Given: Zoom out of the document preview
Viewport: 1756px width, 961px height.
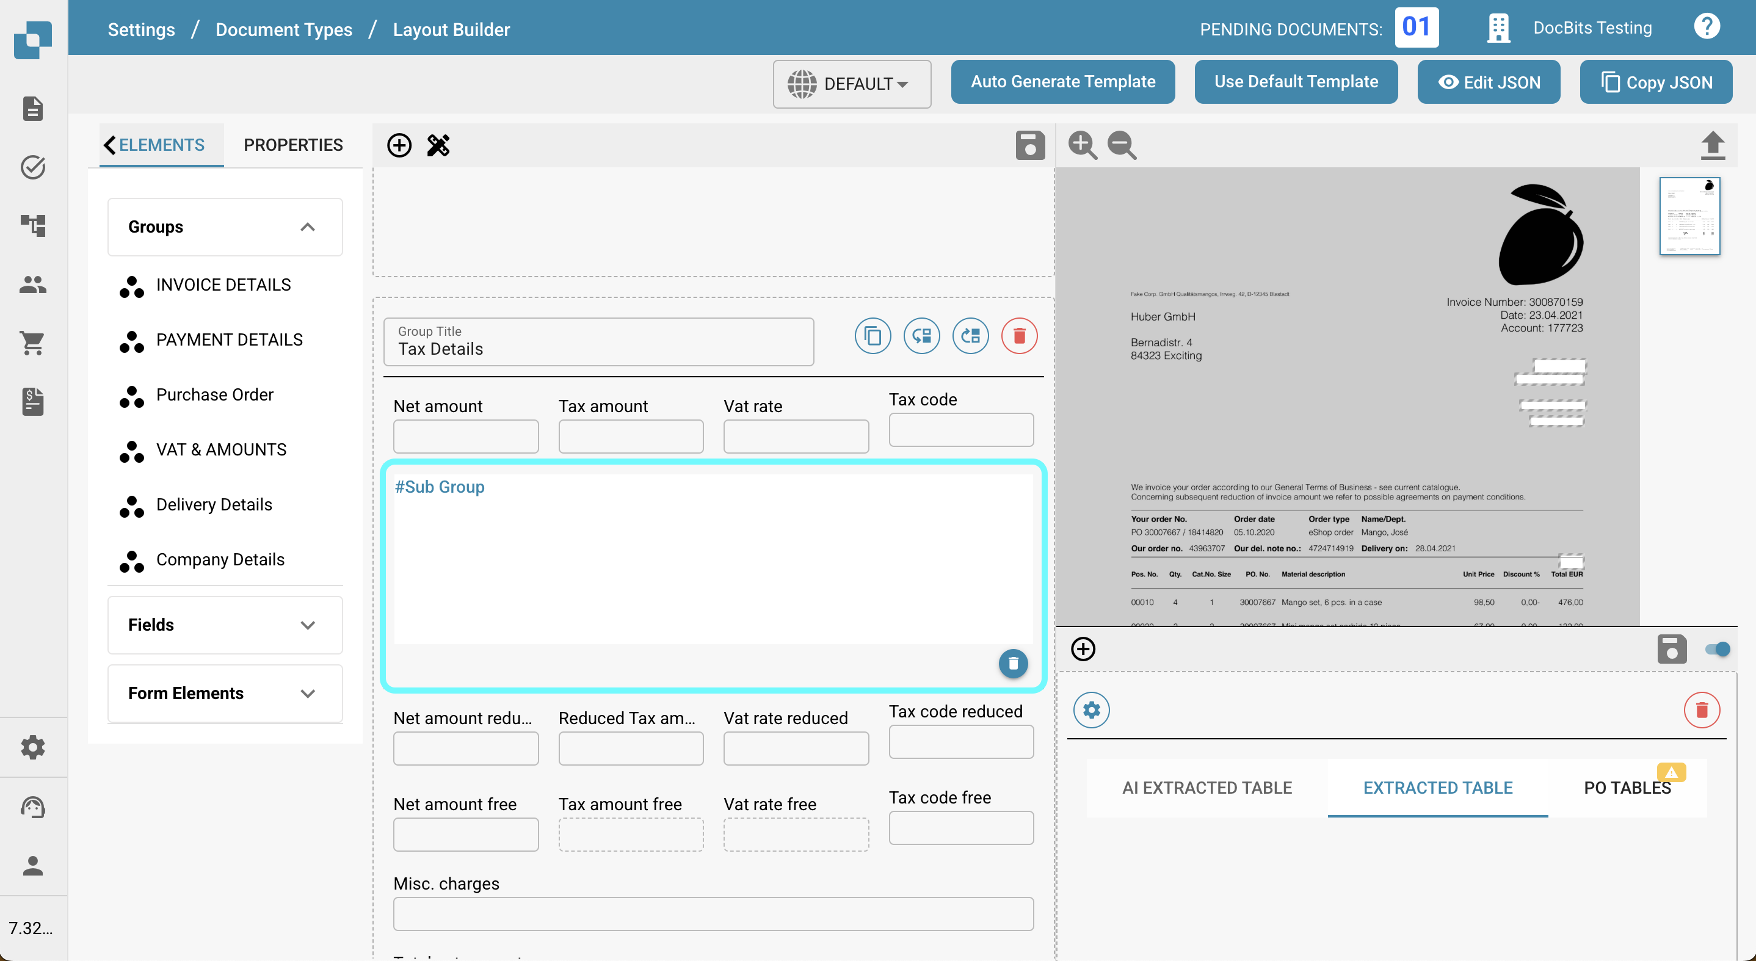Looking at the screenshot, I should tap(1122, 145).
